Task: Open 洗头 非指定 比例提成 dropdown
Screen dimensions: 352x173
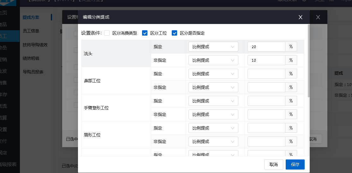Action: pyautogui.click(x=213, y=60)
